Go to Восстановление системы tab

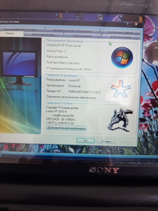(20, 30)
